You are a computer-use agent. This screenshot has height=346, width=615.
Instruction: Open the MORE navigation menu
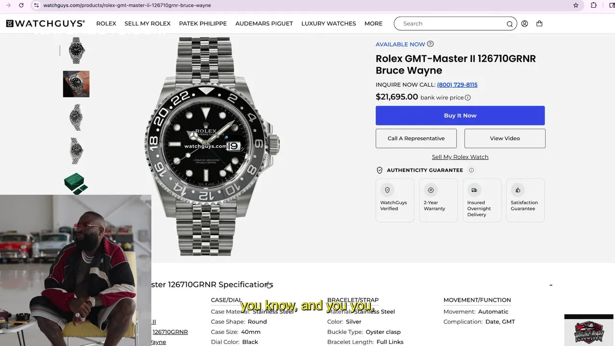pos(373,24)
